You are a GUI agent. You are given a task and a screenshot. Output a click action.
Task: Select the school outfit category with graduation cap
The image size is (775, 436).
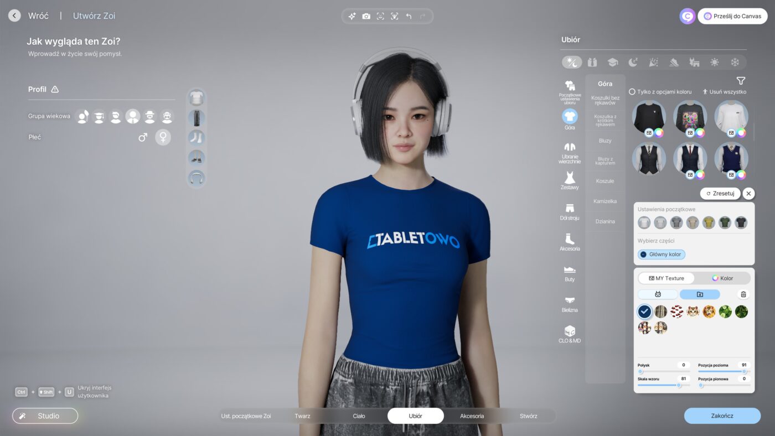612,62
